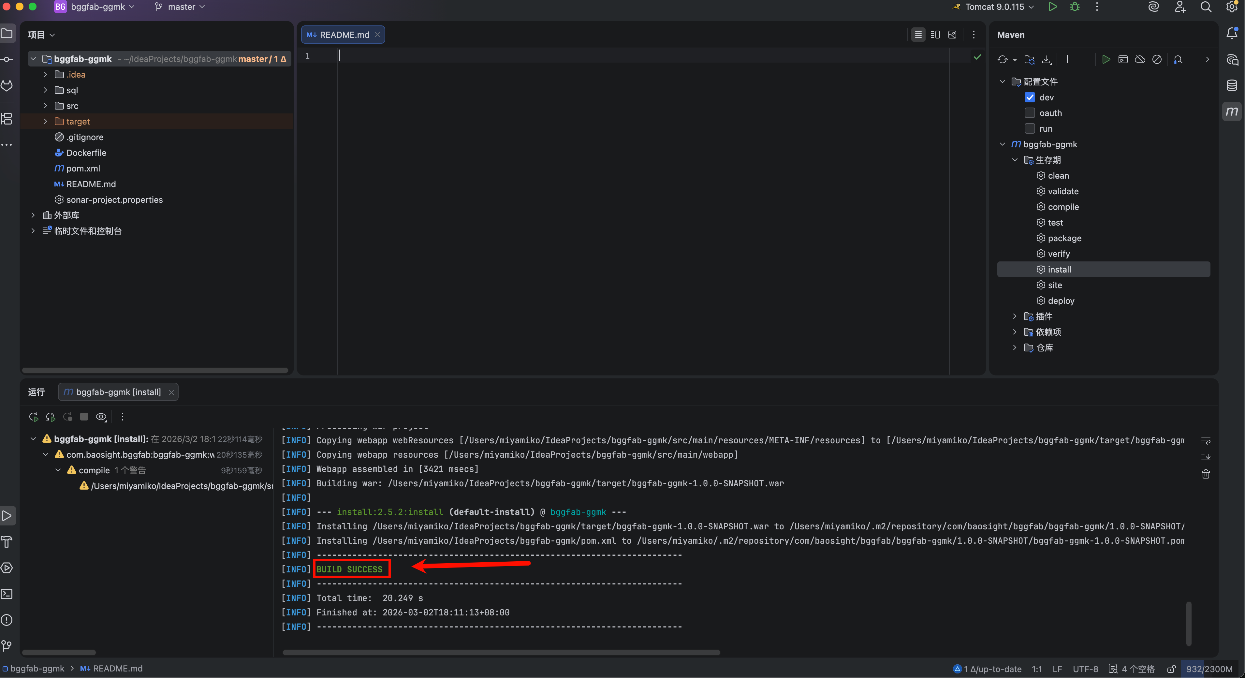Image resolution: width=1245 pixels, height=678 pixels.
Task: Enable the run profile checkbox
Action: click(1030, 128)
